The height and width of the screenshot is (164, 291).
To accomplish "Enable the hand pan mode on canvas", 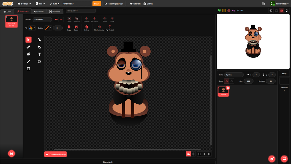I will (x=188, y=154).
